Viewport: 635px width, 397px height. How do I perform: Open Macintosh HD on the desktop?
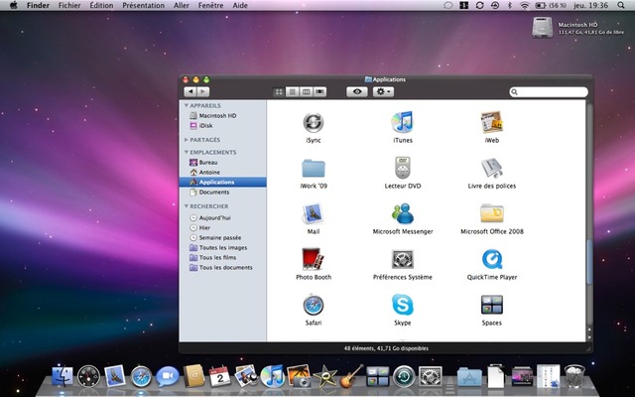[542, 28]
